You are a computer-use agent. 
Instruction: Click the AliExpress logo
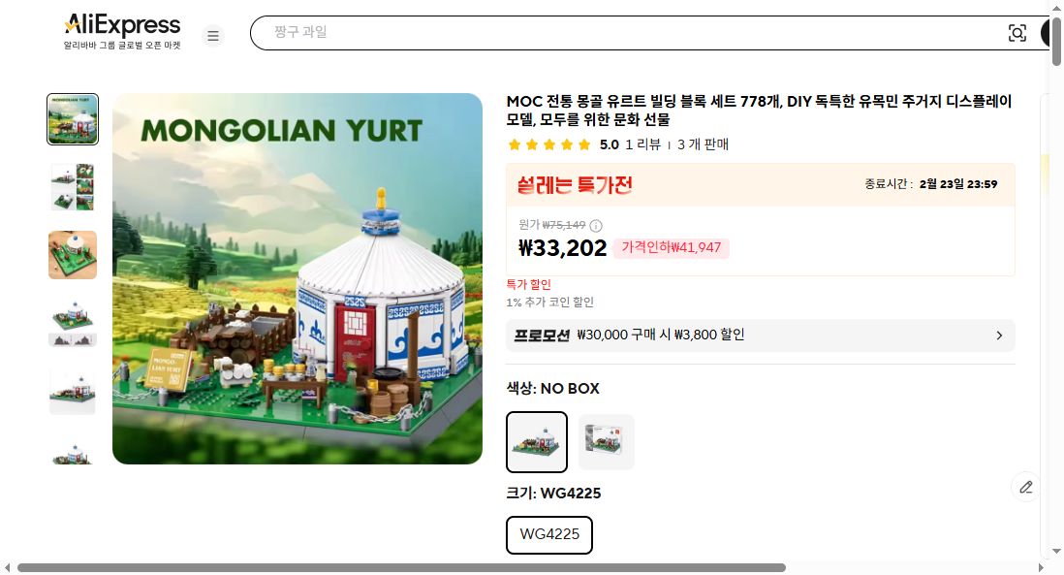[x=122, y=31]
